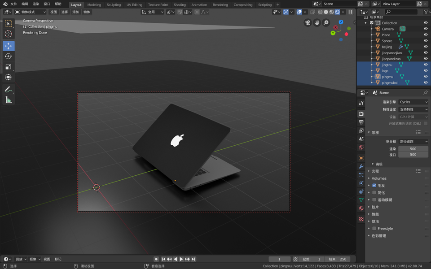
Task: Open the Material properties tab
Action: pos(361,208)
